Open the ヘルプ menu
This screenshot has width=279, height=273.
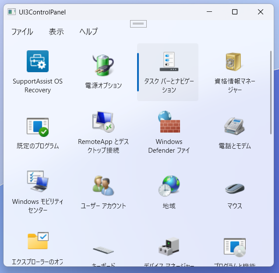point(88,31)
